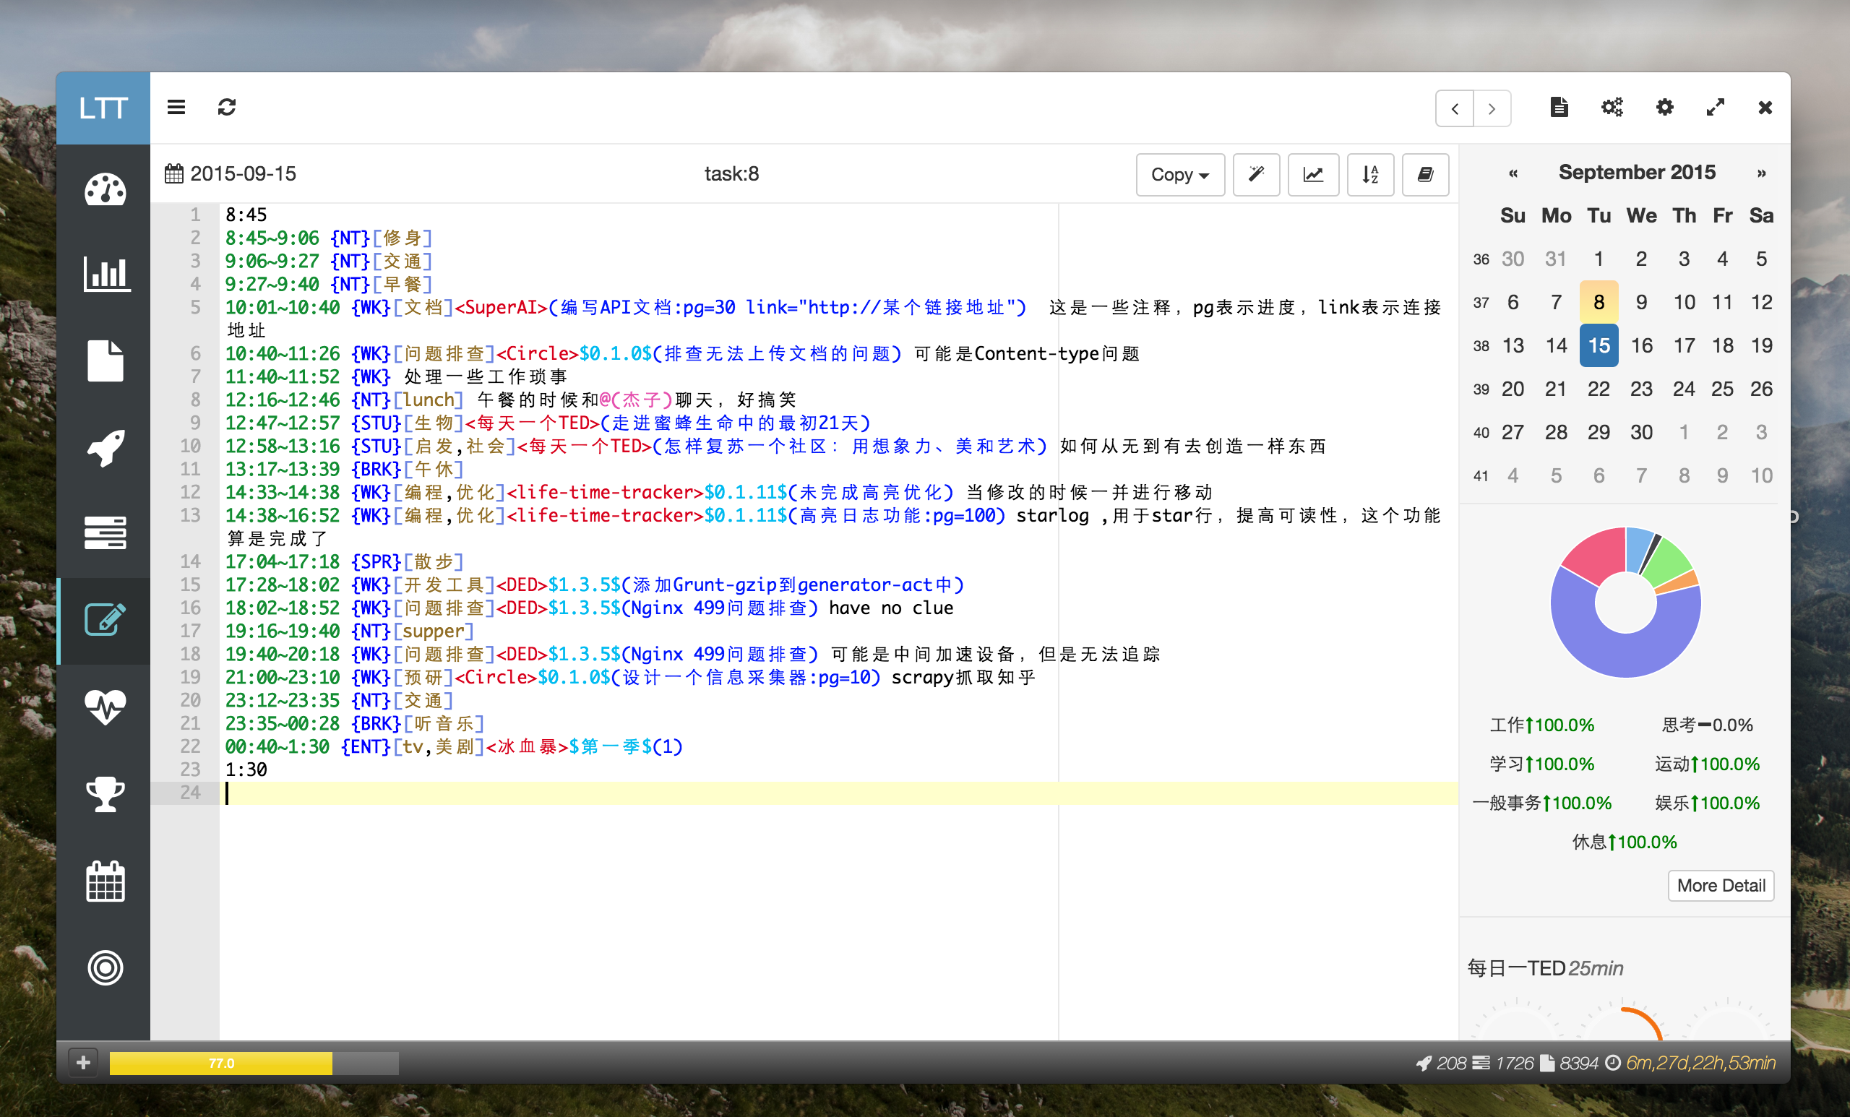1850x1117 pixels.
Task: Click the magic wand toolbar button
Action: tap(1256, 174)
